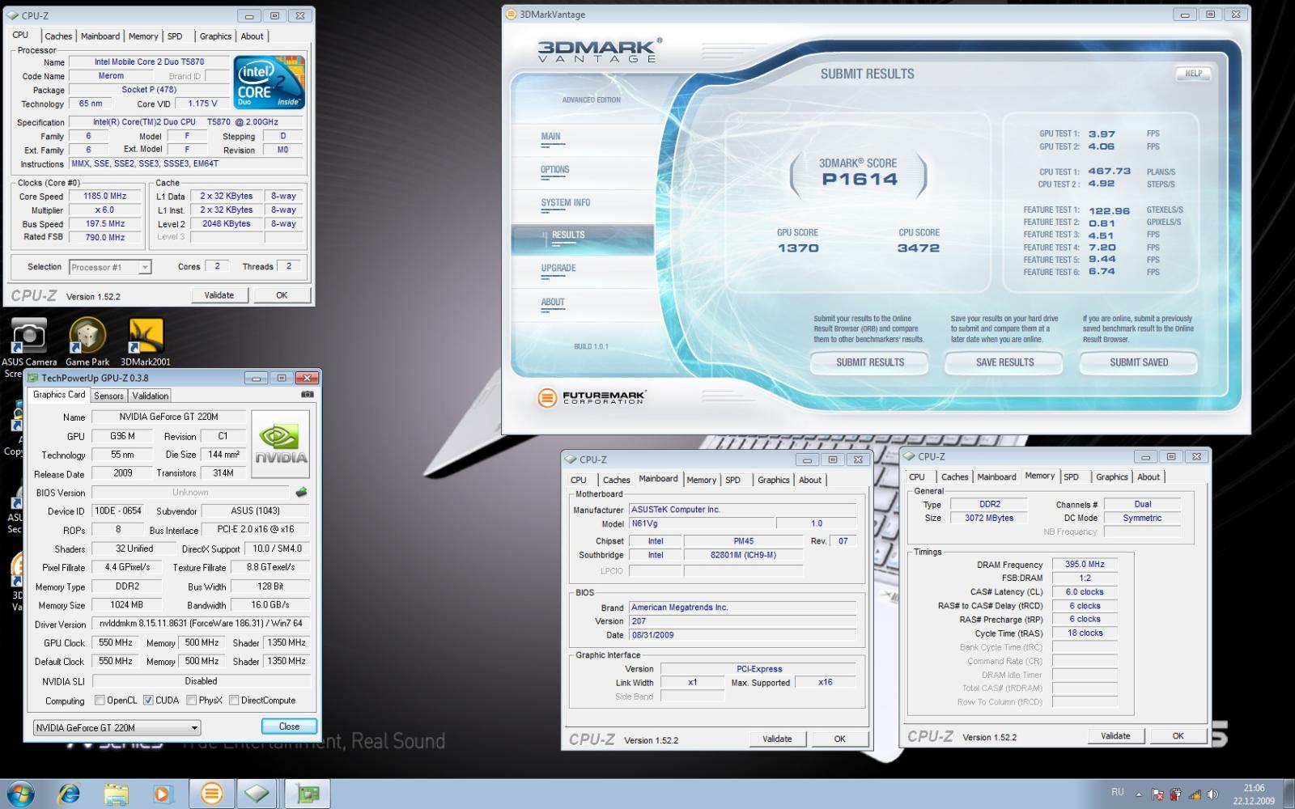Click OK in Mainboard CPU-Z window
The width and height of the screenshot is (1295, 809).
coord(840,739)
